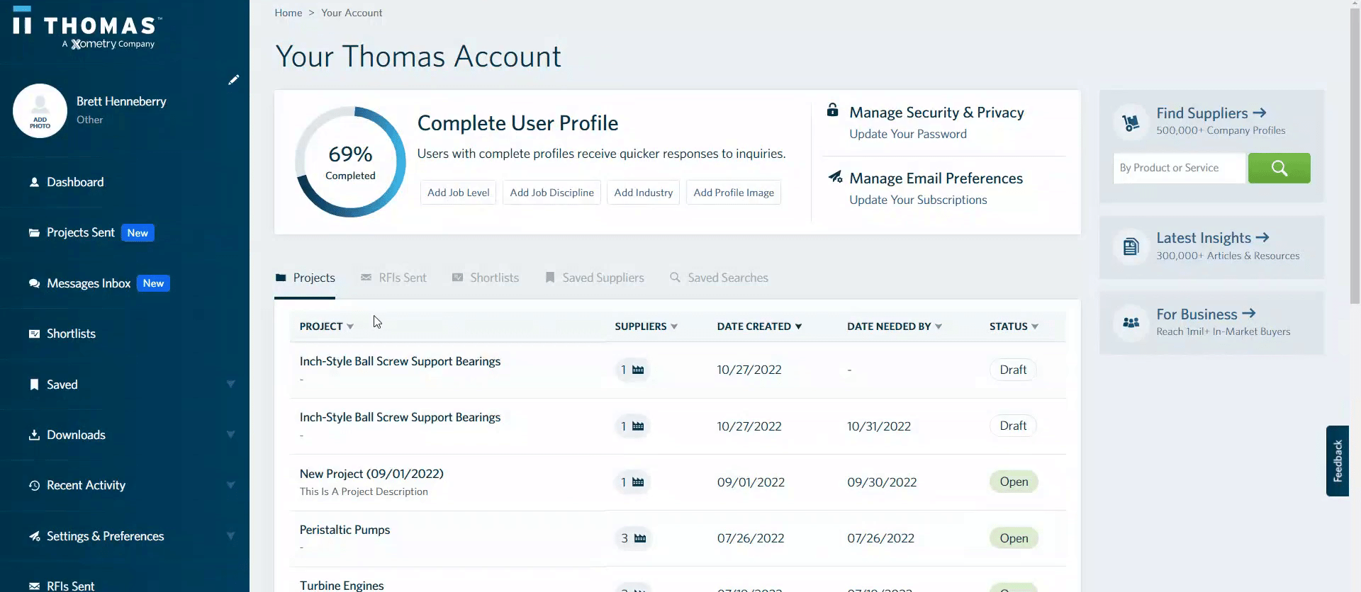Click the Latest Insights document icon

click(1131, 246)
